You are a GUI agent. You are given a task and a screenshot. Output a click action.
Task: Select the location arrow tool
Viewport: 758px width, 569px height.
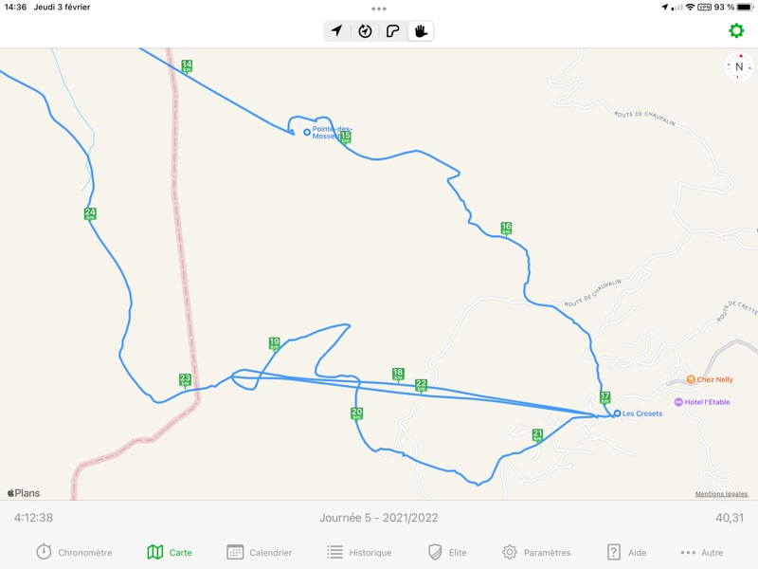[337, 31]
